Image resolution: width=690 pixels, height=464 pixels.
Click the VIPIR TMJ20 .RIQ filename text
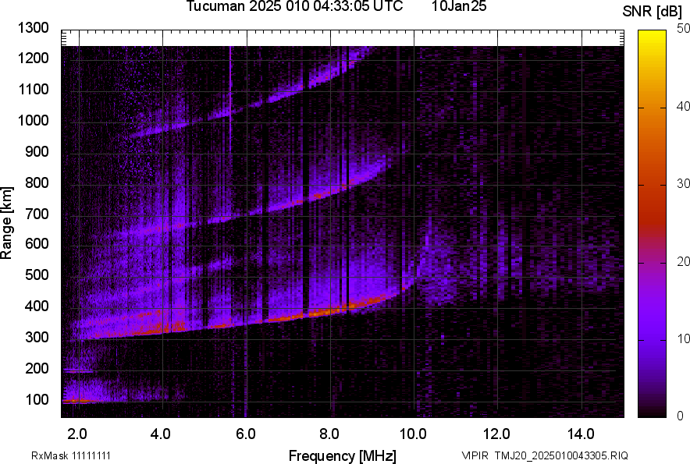(x=544, y=455)
